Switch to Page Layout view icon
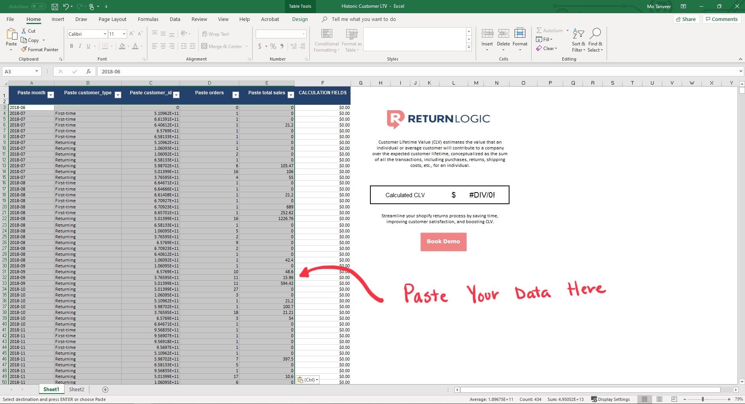745x404 pixels. [659, 399]
